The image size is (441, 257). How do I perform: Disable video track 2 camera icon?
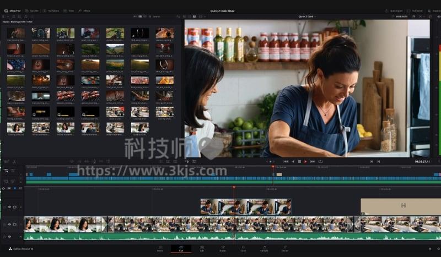point(15,225)
